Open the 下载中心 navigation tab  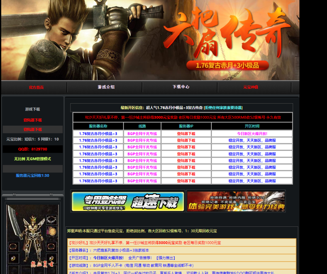tap(181, 87)
